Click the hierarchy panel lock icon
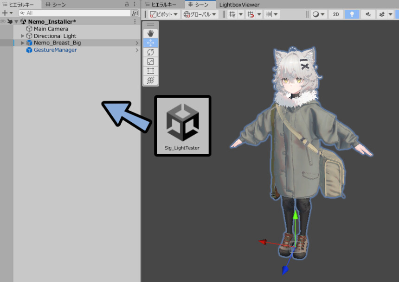Screen dimensions: 399x282 tap(127, 4)
